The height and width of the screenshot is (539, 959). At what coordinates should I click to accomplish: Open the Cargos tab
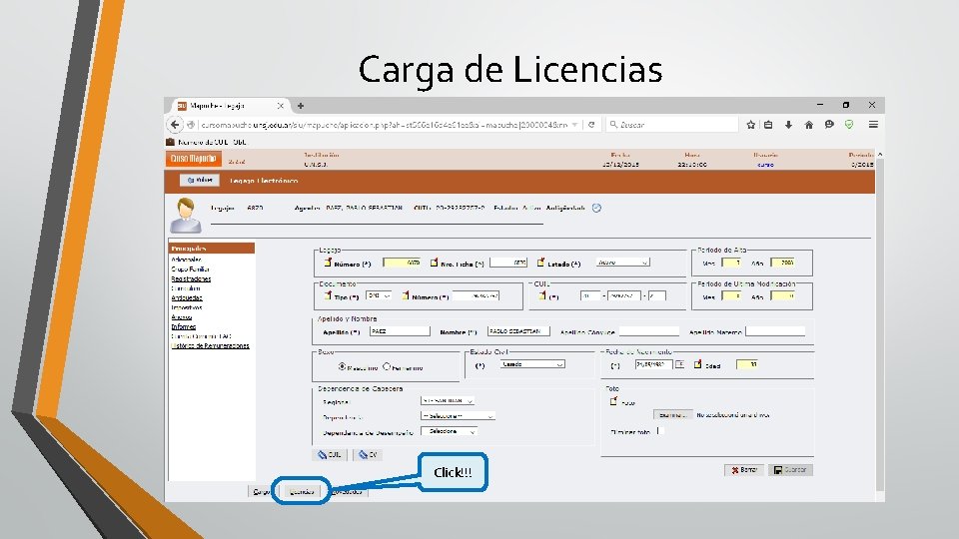pos(261,491)
